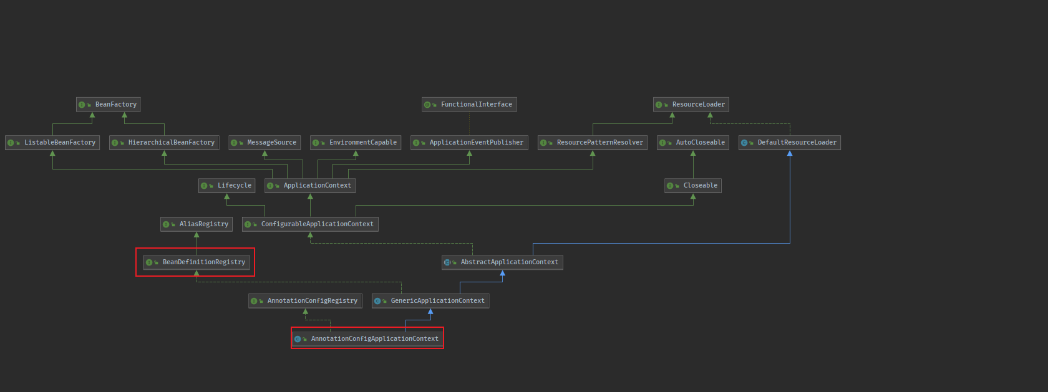This screenshot has height=392, width=1048.
Task: Click the class icon on DefaultResourceLoader
Action: [744, 143]
